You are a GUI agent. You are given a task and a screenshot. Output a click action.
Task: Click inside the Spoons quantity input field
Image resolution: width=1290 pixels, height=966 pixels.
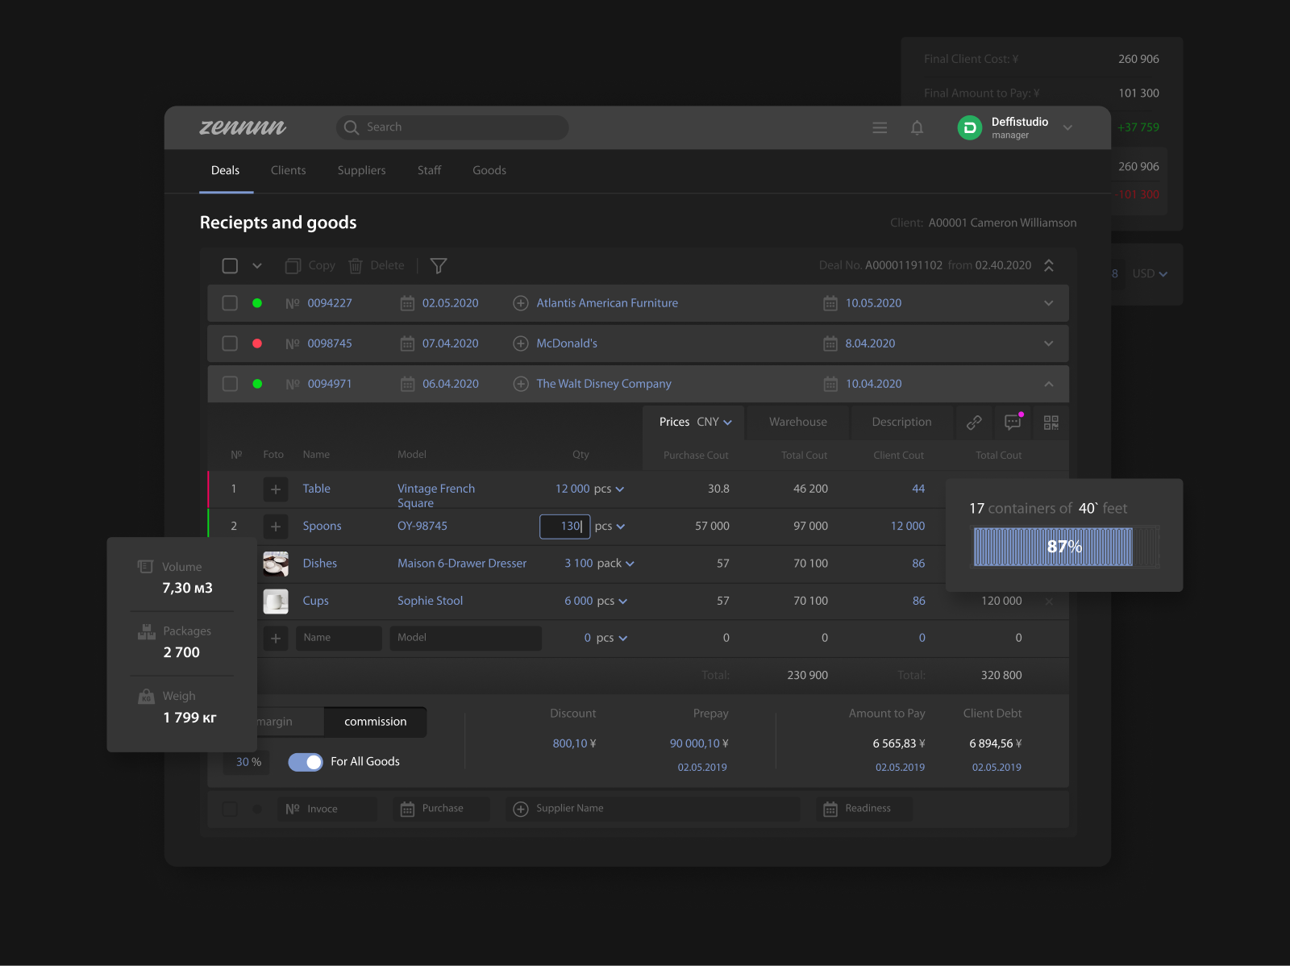coord(564,526)
